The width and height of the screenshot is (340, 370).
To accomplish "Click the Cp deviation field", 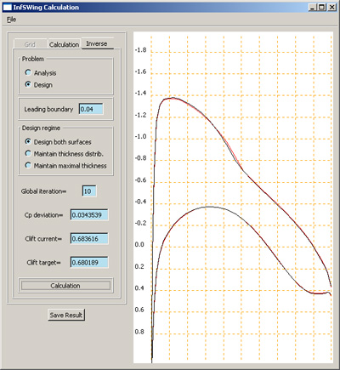I will (89, 215).
